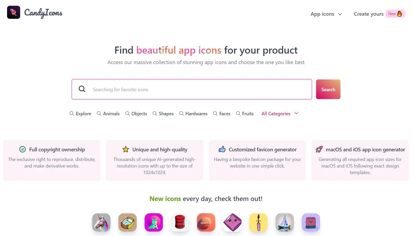Select the Fruits category magnifier icon

click(238, 113)
